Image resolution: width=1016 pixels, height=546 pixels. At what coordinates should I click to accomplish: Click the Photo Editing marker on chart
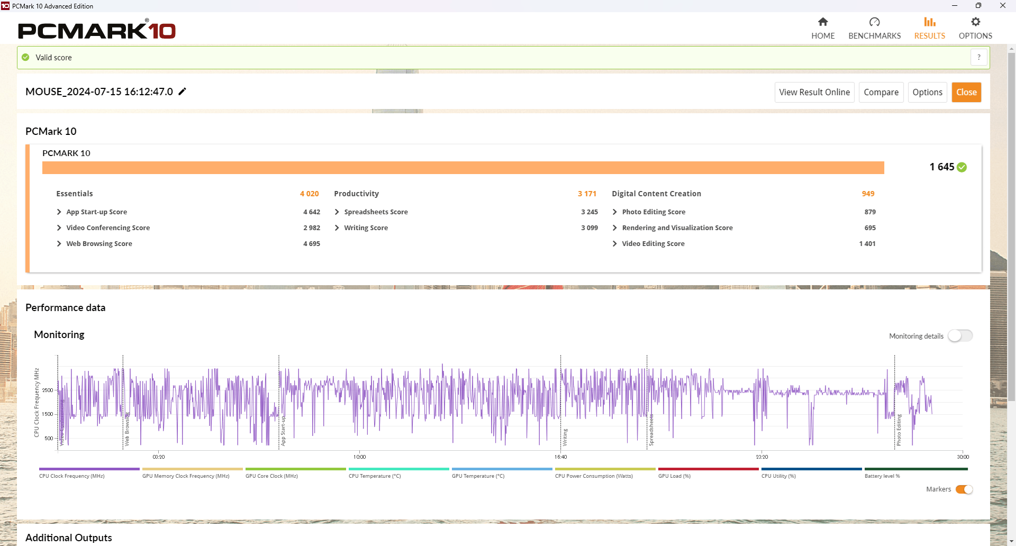point(899,430)
